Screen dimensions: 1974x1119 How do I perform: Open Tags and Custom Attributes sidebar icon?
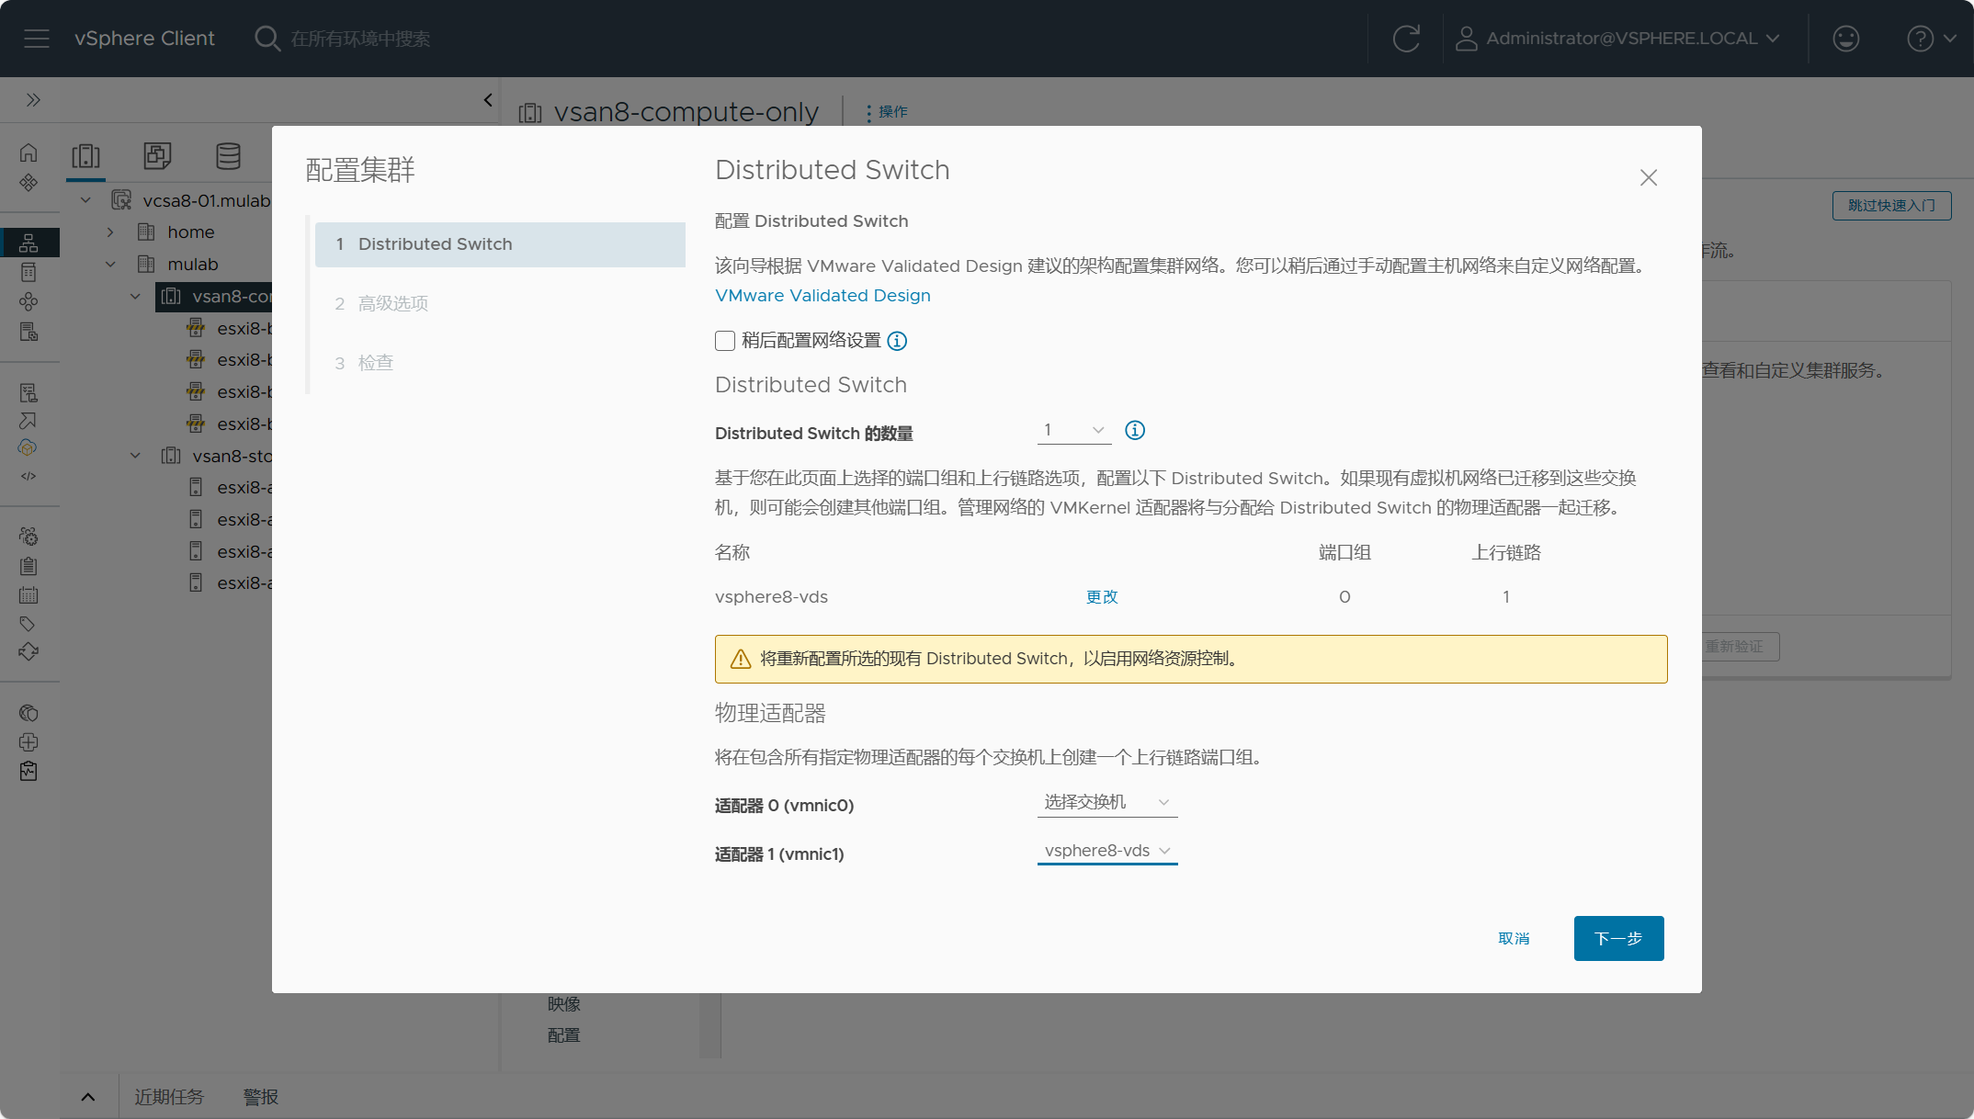coord(28,624)
